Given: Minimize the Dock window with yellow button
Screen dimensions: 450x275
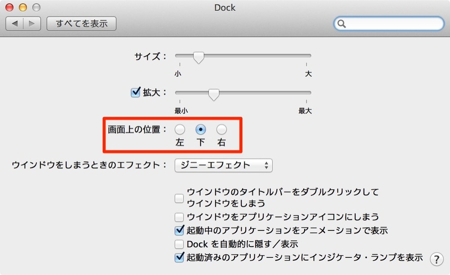Looking at the screenshot, I should coord(22,7).
